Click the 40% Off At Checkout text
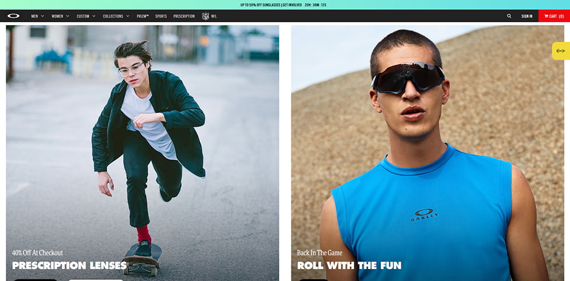Screen dimensions: 570x281 (x=37, y=253)
